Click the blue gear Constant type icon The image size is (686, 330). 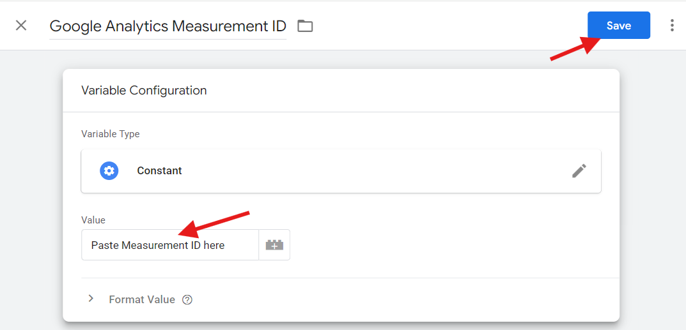109,170
